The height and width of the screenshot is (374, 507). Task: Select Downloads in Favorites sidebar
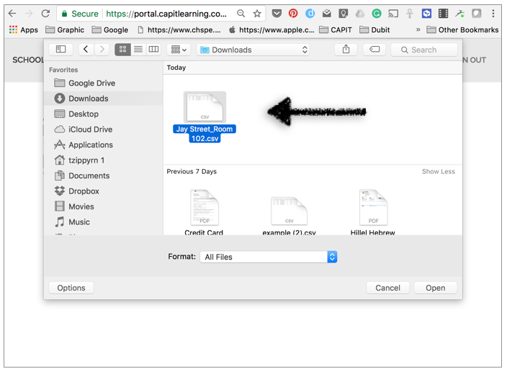pos(104,99)
